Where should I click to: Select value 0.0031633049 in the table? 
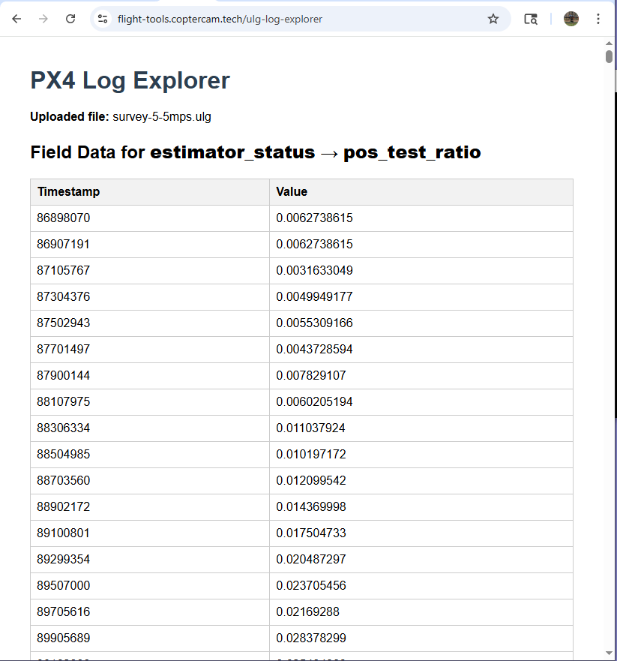(x=314, y=271)
